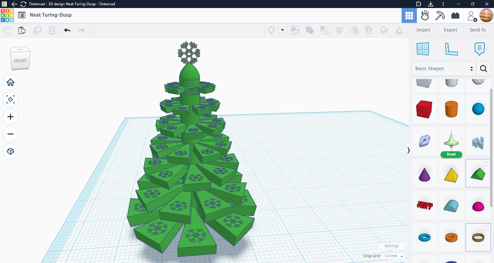The height and width of the screenshot is (263, 494).
Task: Click the Home view button
Action: tap(10, 82)
